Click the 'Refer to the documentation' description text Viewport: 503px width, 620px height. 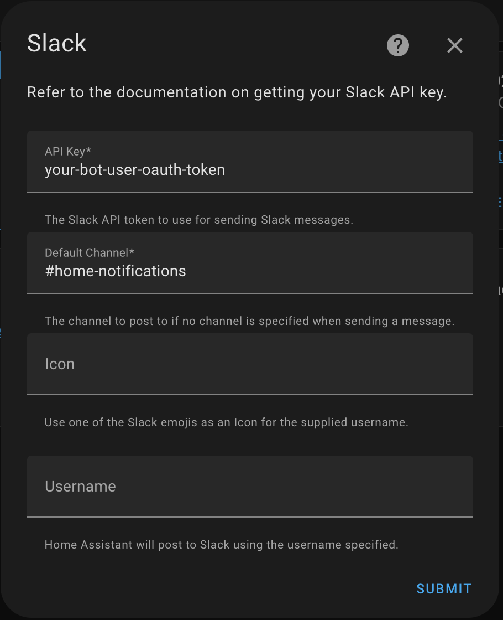pos(237,92)
